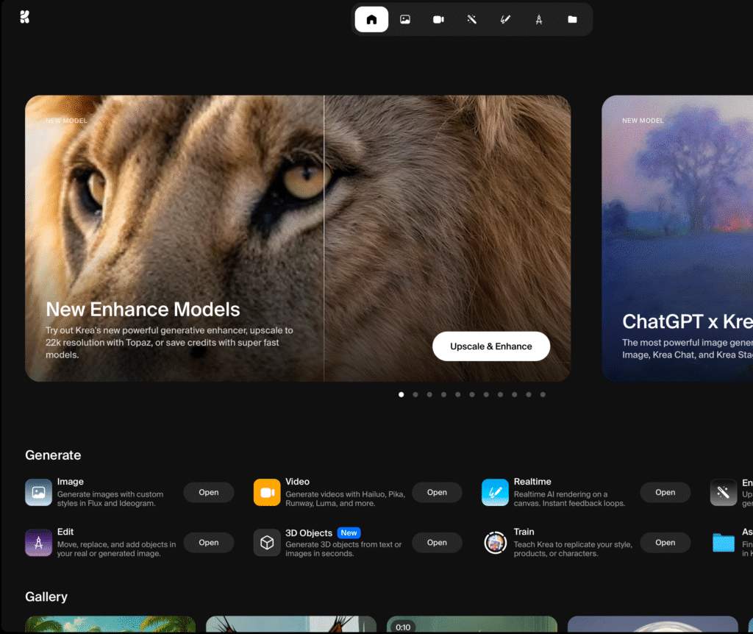This screenshot has height=634, width=753.
Task: Select the third carousel dot
Action: (429, 395)
